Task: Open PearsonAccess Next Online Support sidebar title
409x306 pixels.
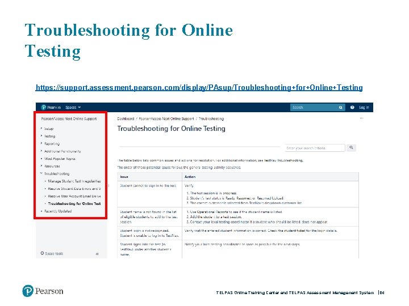Action: point(69,118)
